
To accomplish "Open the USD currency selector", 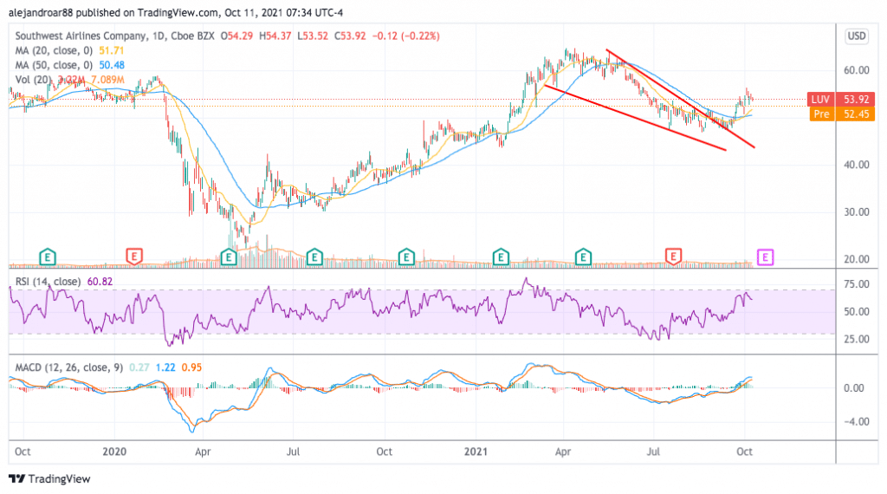I will pos(857,36).
